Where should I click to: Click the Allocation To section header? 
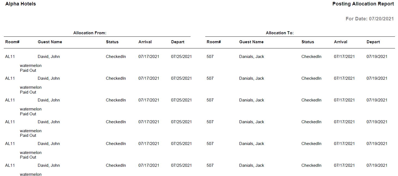280,33
